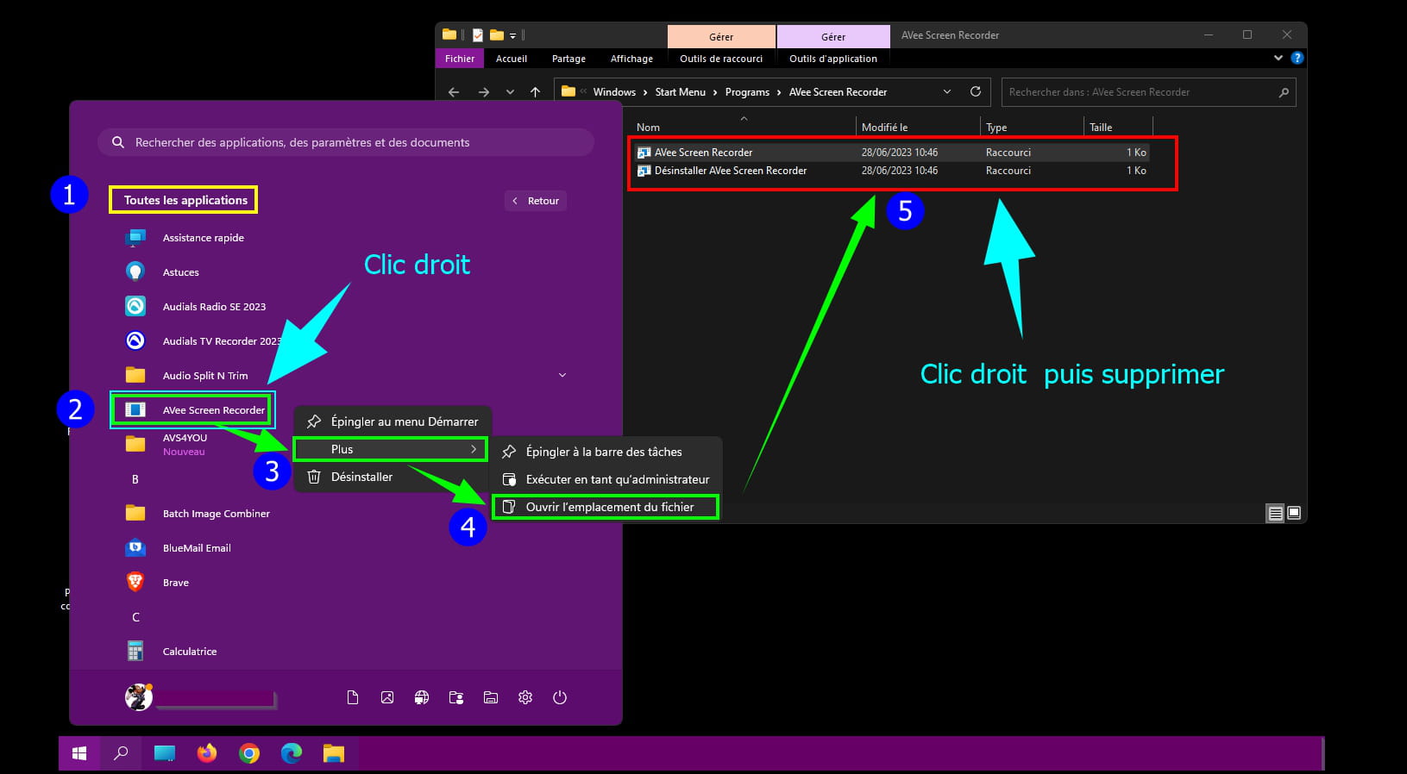This screenshot has height=774, width=1407.
Task: Open the Audio Split N Trim folder icon
Action: pyautogui.click(x=135, y=375)
